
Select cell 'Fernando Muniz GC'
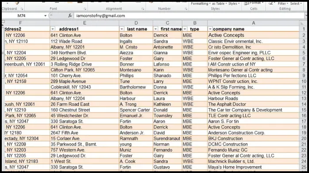pos(253,150)
